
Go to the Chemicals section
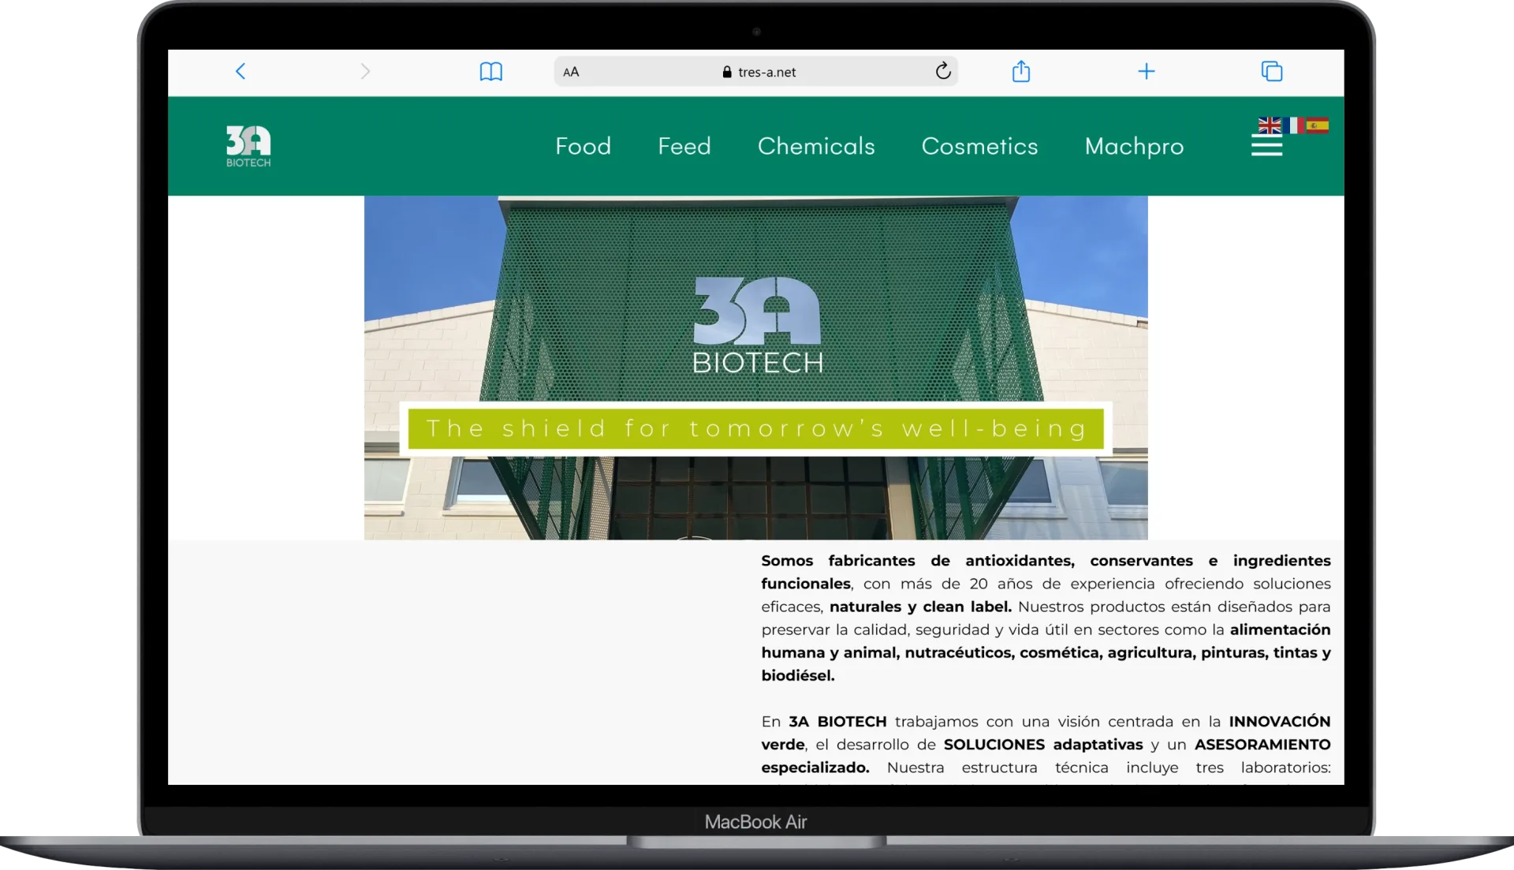coord(815,146)
